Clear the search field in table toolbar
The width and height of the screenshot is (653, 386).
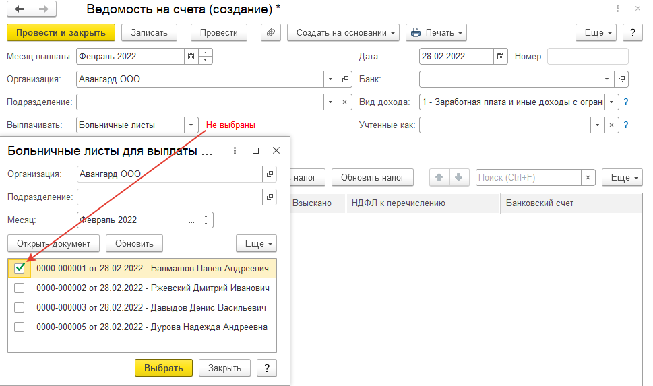click(588, 177)
